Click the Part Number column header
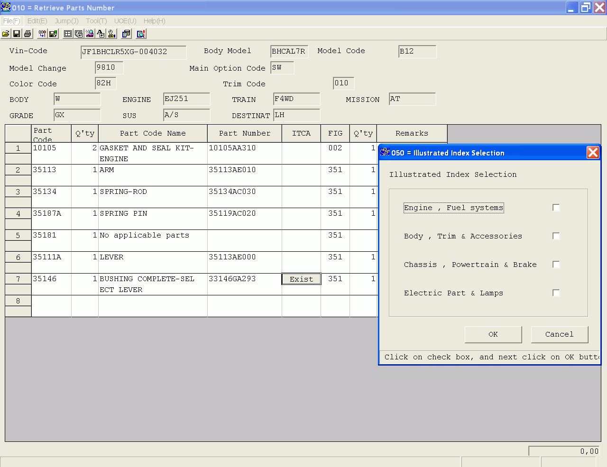607x467 pixels. tap(245, 133)
